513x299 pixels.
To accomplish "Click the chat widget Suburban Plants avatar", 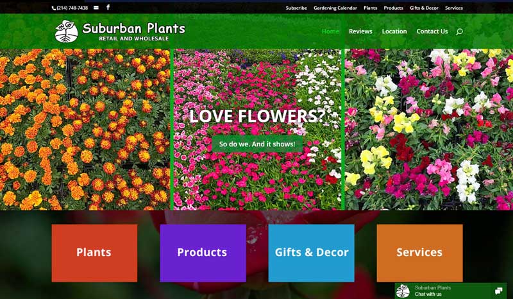I will point(403,291).
